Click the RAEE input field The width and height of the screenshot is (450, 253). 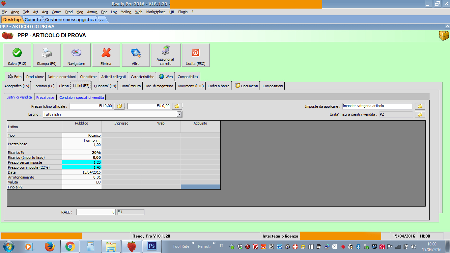tap(96, 212)
